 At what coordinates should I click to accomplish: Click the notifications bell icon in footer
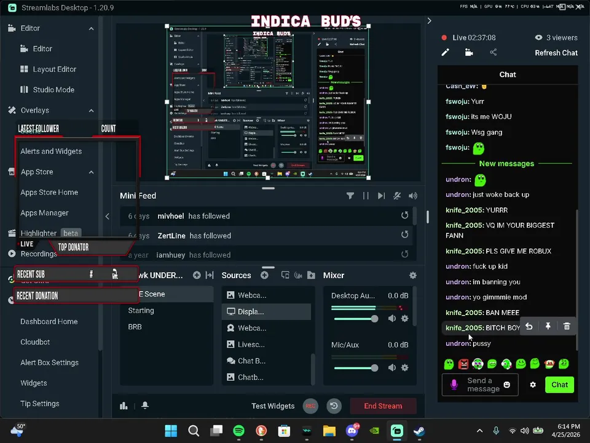145,405
